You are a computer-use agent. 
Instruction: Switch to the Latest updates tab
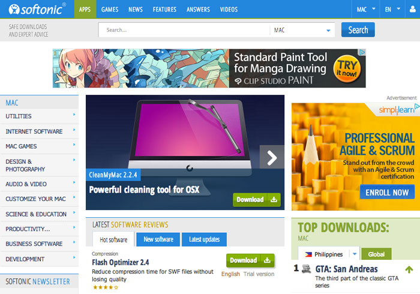(x=205, y=239)
